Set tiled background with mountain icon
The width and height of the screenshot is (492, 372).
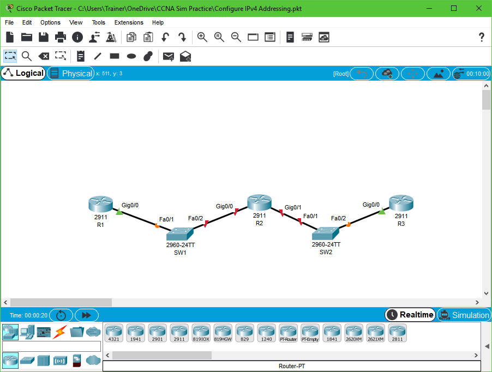[x=439, y=74]
